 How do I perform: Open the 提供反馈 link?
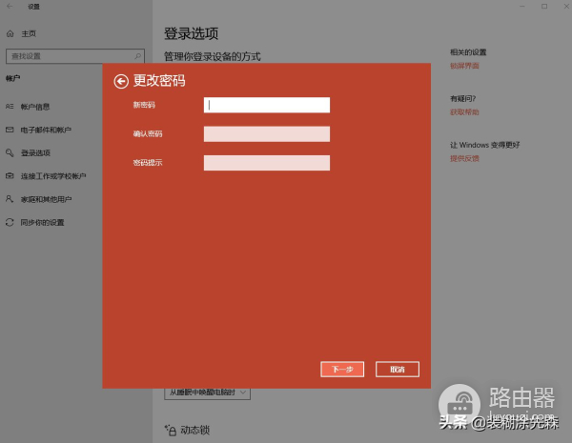(464, 158)
